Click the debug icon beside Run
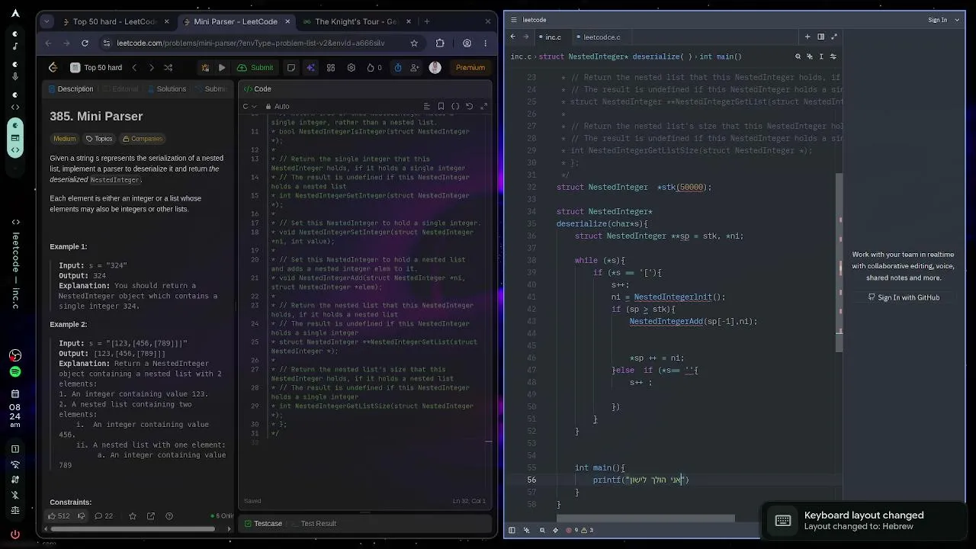The width and height of the screenshot is (976, 549). (x=205, y=67)
